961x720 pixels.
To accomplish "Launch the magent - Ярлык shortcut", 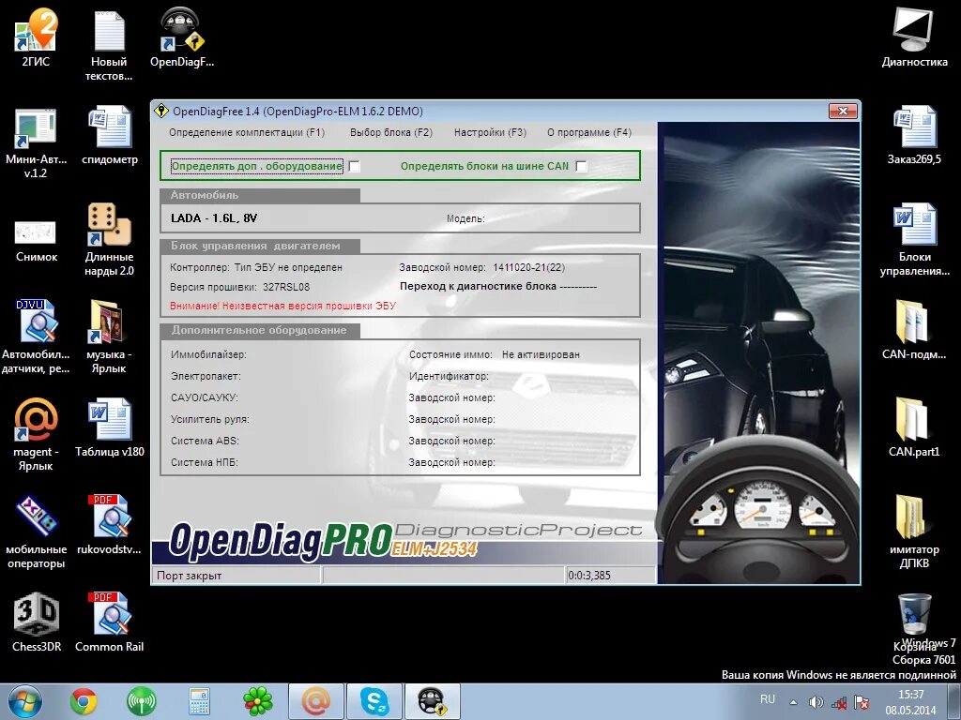I will (36, 433).
